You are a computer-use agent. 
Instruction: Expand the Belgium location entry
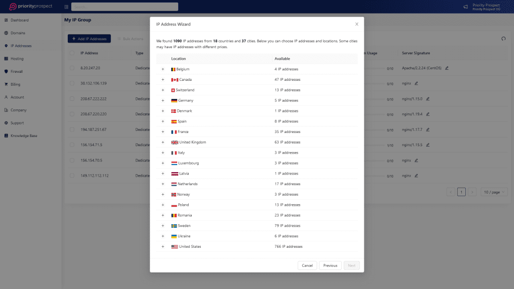[163, 69]
